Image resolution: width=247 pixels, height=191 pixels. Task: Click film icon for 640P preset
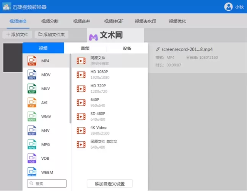(x=81, y=103)
